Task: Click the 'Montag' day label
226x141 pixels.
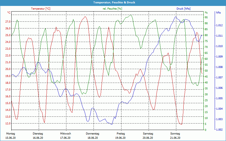Action: pos(10,134)
